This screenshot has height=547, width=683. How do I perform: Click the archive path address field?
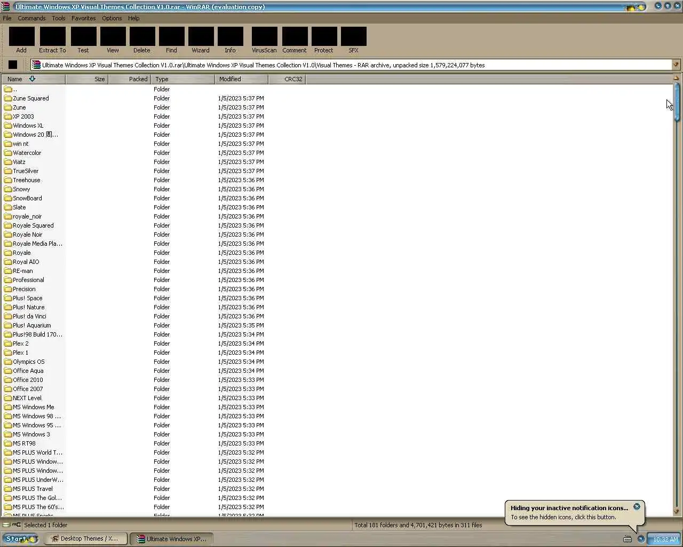(x=351, y=65)
